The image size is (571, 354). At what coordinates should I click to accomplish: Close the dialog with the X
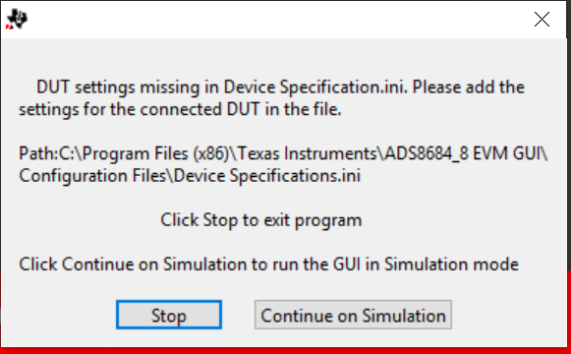tap(542, 20)
